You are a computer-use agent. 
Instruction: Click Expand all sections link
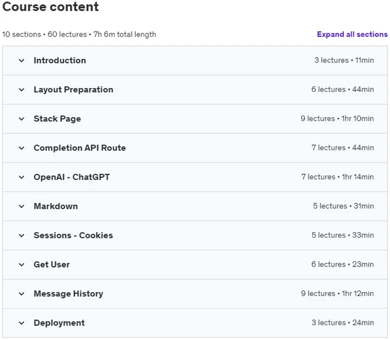point(352,34)
